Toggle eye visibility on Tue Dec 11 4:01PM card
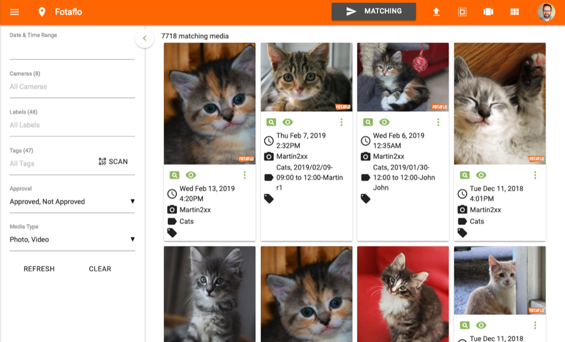 point(481,176)
